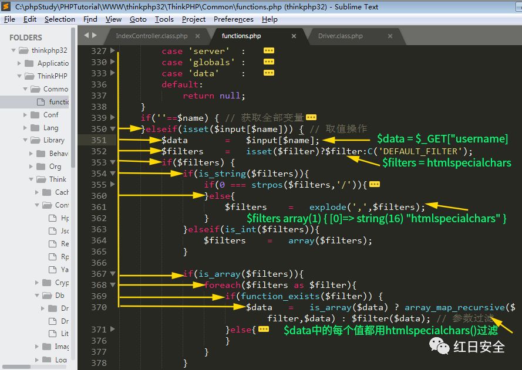Collapse the Common folder in sidebar
This screenshot has width=522, height=370.
[x=25, y=89]
